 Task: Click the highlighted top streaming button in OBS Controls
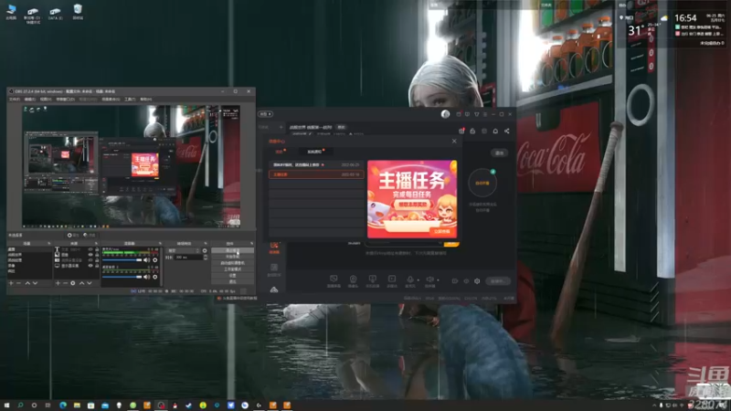[x=232, y=250]
